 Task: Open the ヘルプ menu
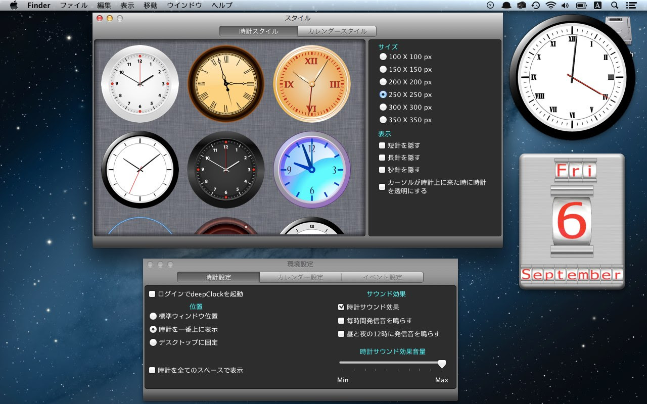coord(222,6)
